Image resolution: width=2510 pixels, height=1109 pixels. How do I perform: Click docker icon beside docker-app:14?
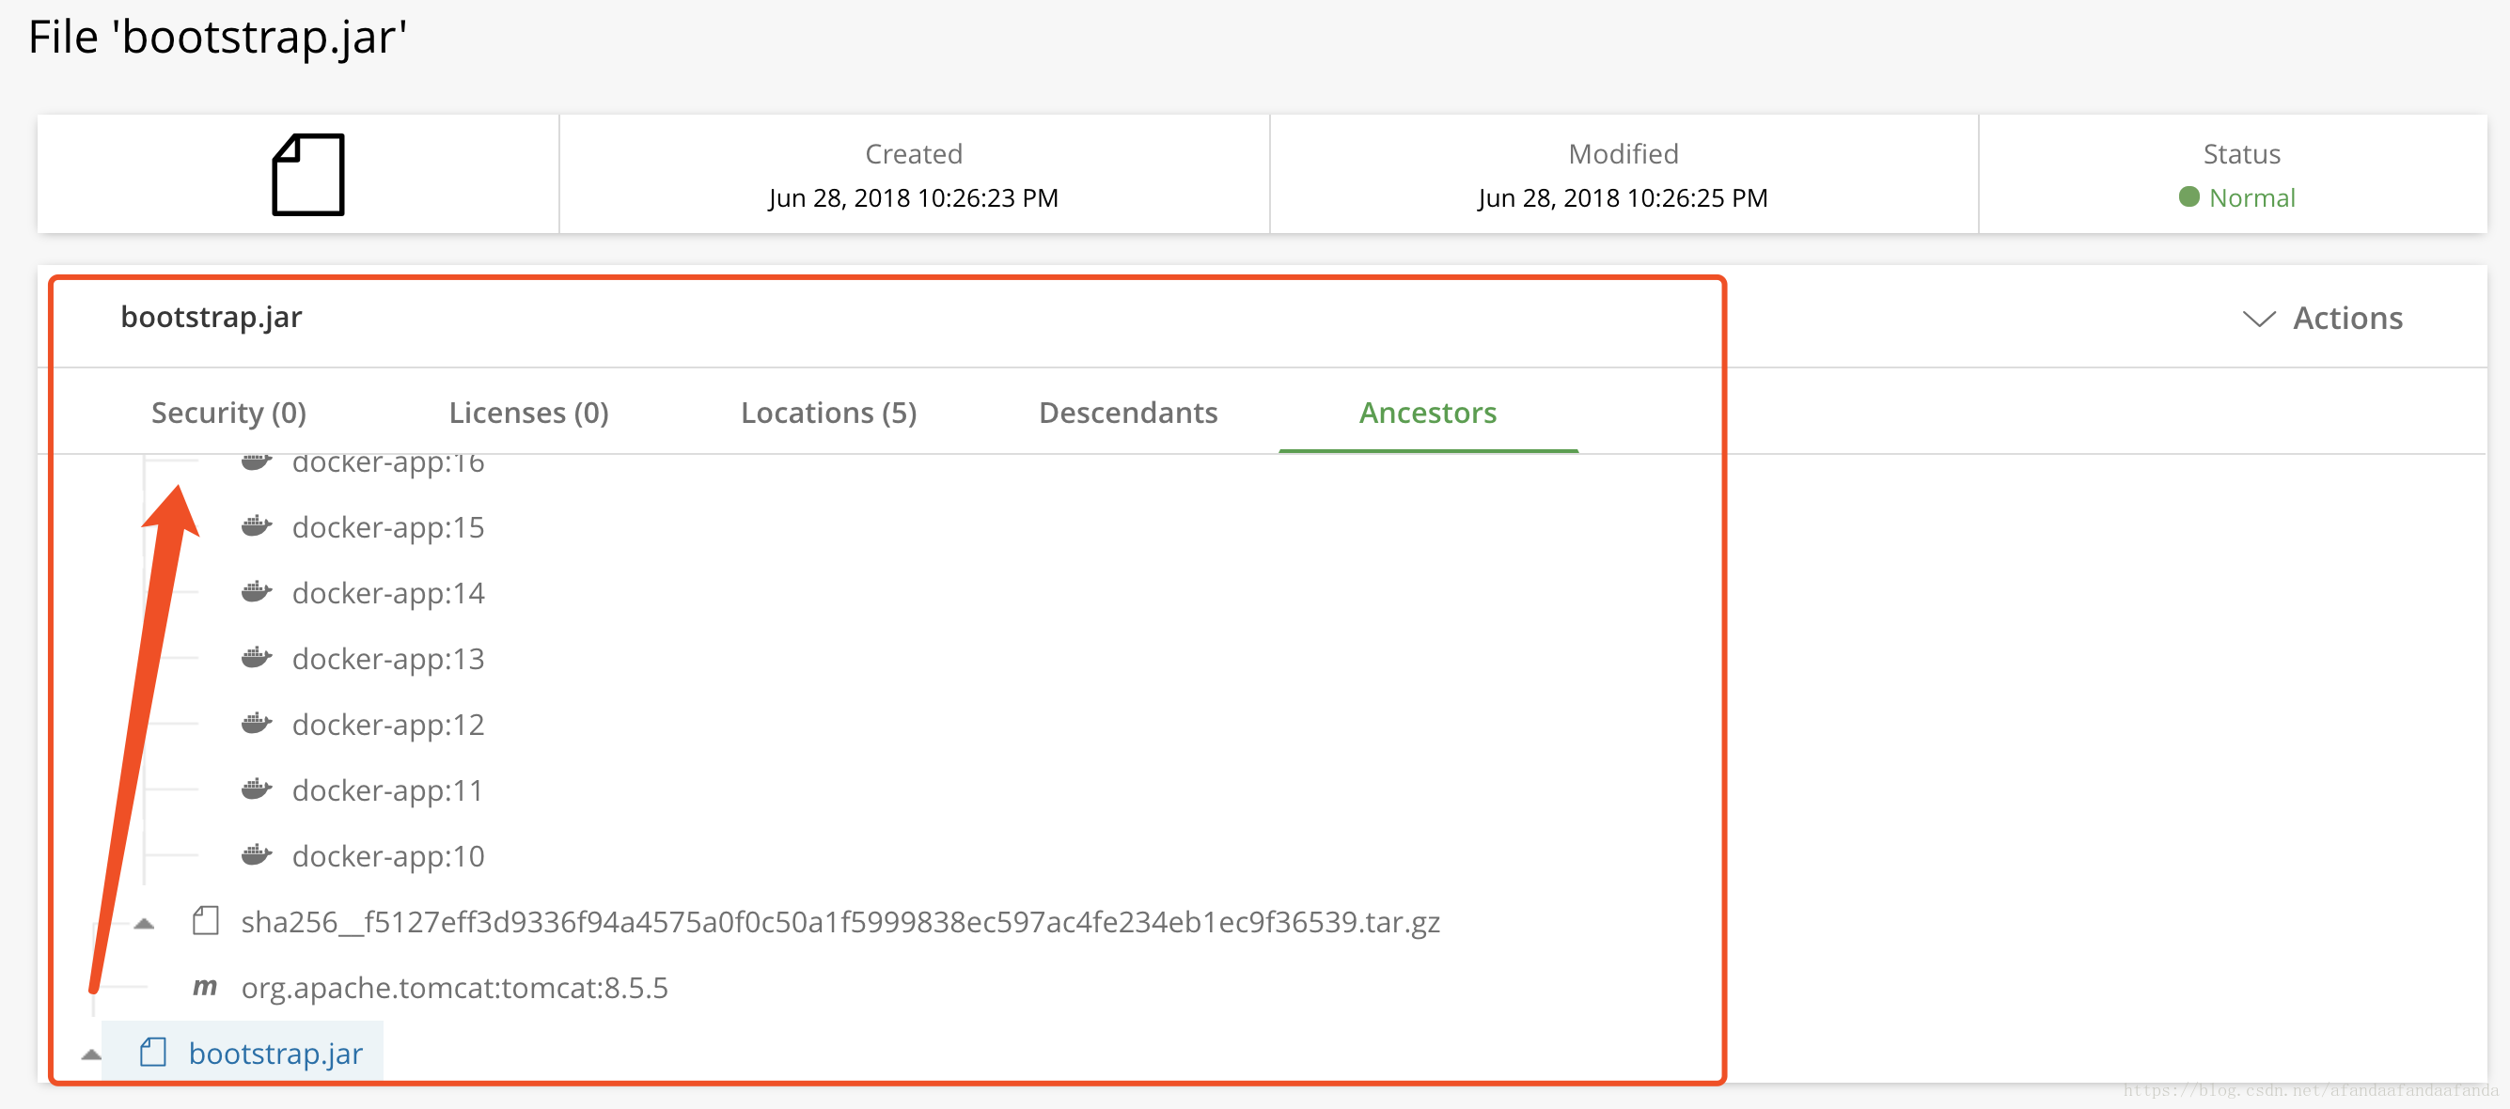(257, 591)
